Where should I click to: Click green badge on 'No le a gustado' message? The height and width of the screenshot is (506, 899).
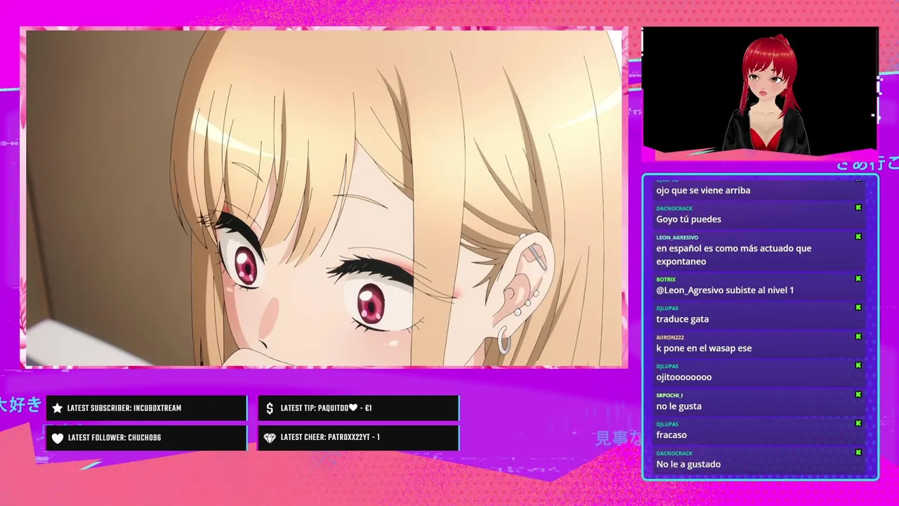pyautogui.click(x=858, y=453)
